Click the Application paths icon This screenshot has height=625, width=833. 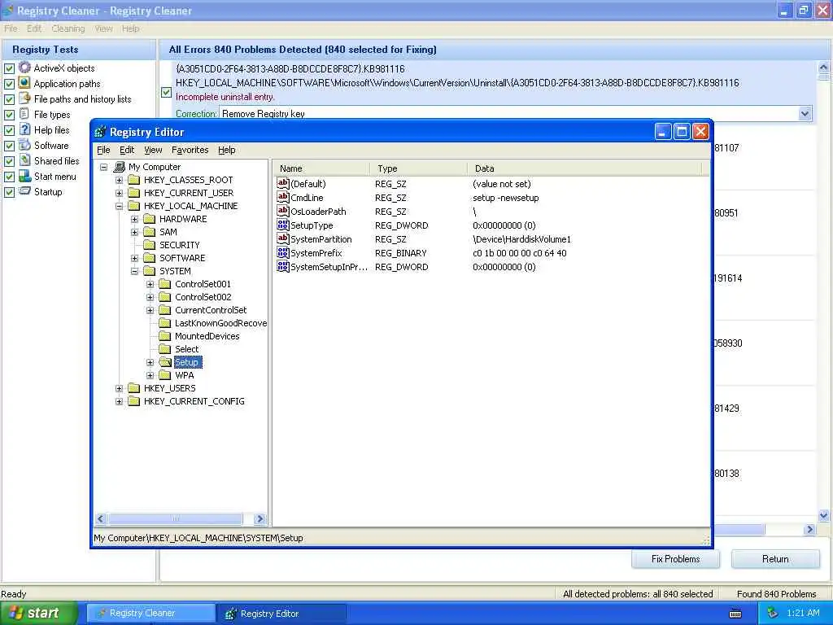[x=24, y=83]
